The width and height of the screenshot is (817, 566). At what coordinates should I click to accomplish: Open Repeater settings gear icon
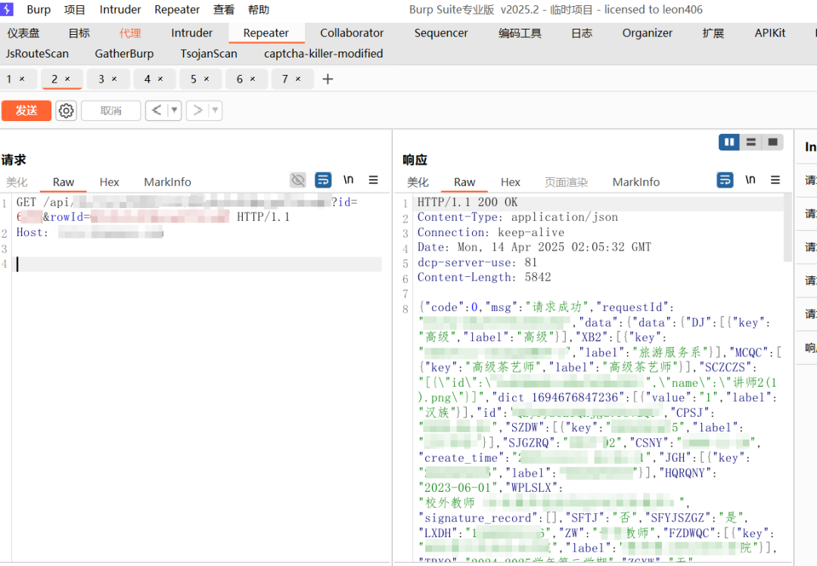pos(66,110)
